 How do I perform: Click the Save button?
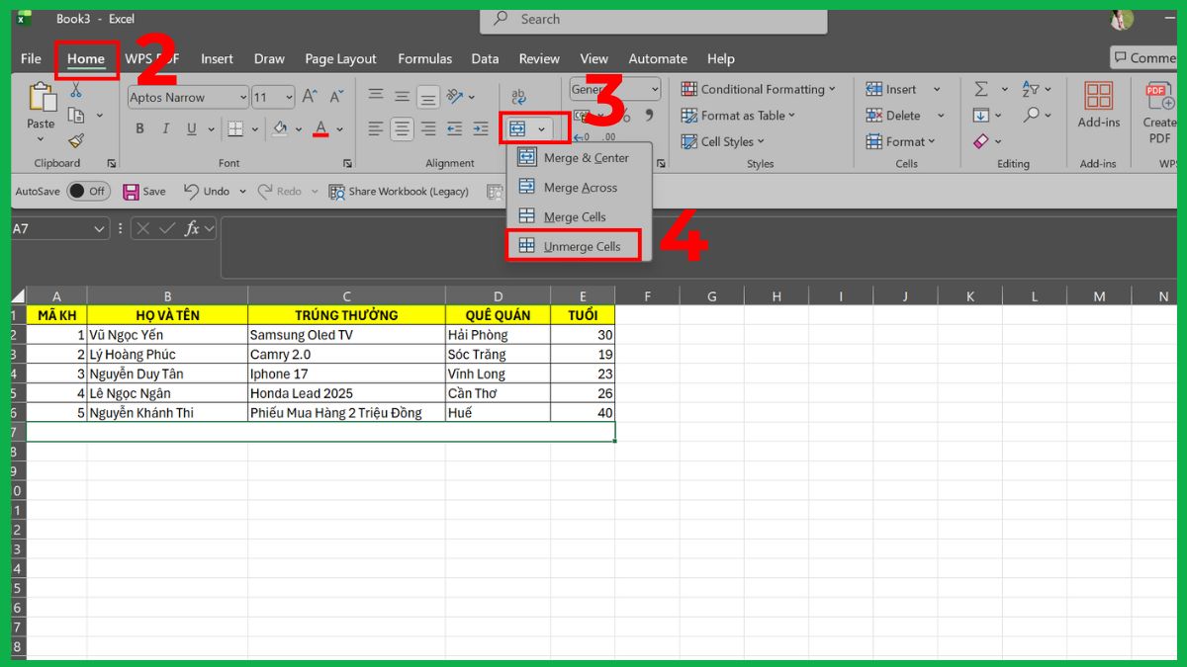144,191
